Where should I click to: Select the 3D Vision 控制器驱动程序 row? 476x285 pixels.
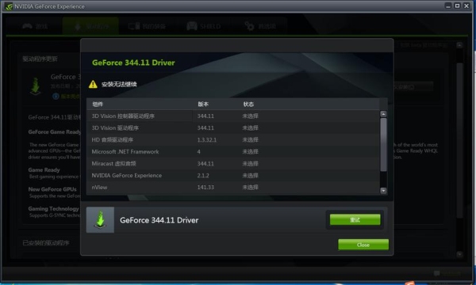[x=232, y=116]
